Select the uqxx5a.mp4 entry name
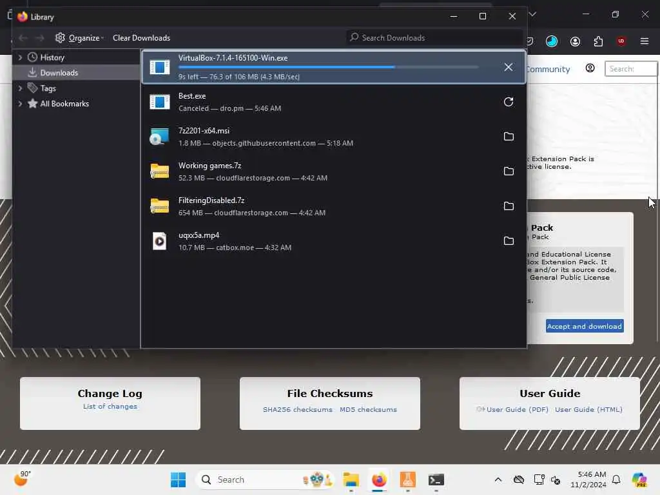Image resolution: width=660 pixels, height=495 pixels. pos(199,235)
